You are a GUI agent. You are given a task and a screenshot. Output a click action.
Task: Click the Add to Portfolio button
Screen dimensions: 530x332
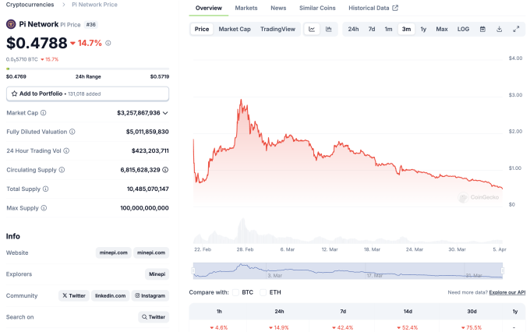pos(87,94)
